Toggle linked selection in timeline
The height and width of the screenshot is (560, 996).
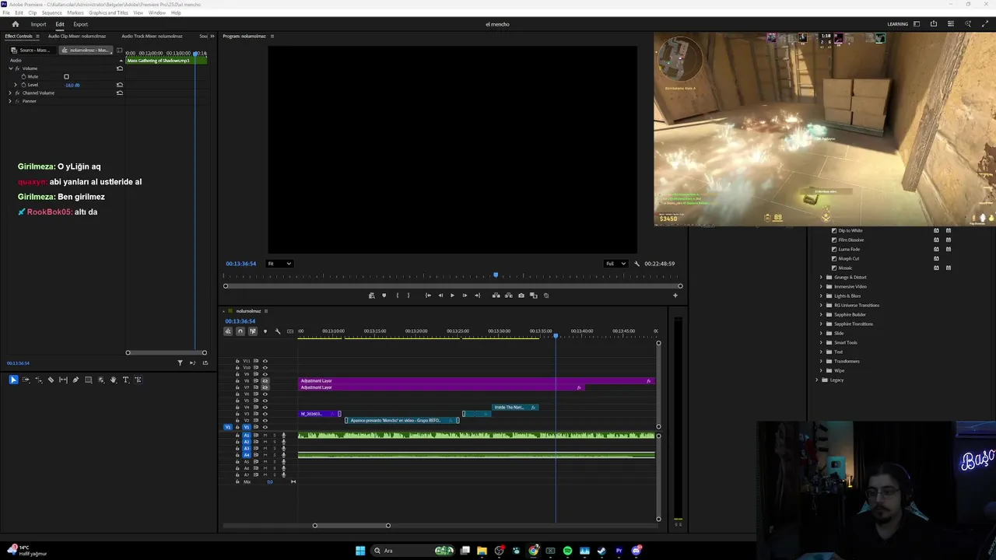pos(252,331)
